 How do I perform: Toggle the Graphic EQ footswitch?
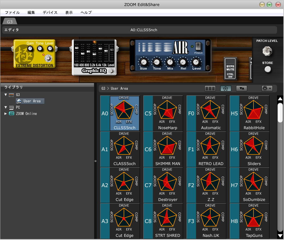[112, 71]
